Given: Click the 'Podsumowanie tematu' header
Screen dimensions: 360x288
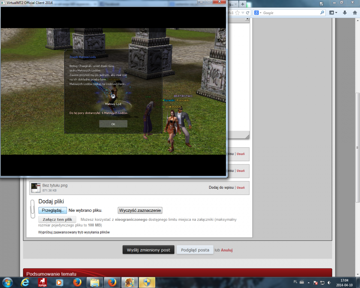Looking at the screenshot, I should [51, 274].
